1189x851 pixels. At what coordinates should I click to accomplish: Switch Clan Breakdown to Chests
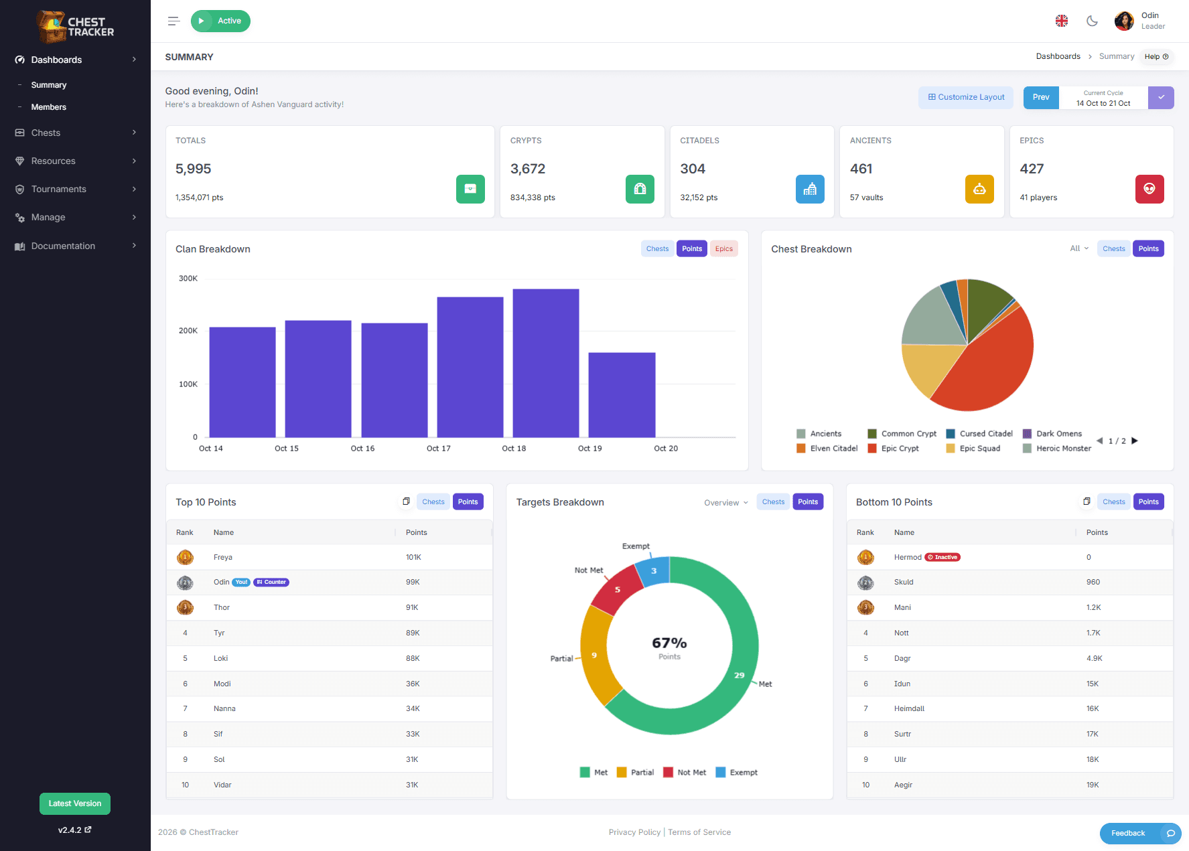pyautogui.click(x=657, y=248)
